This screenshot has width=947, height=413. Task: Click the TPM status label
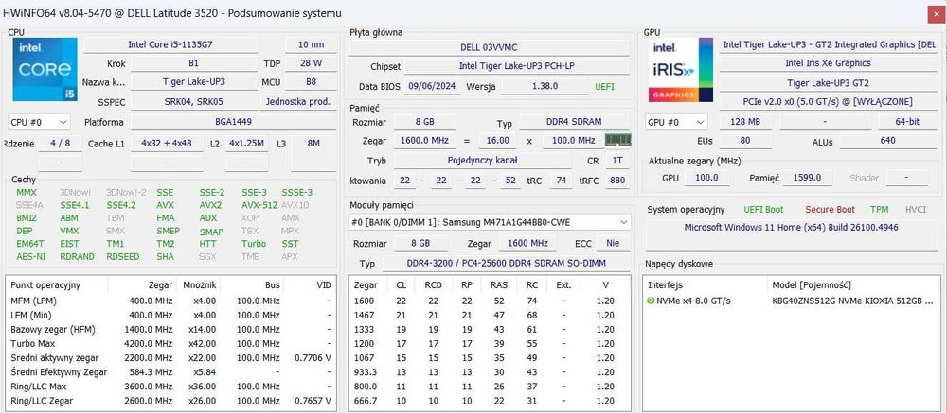point(880,210)
